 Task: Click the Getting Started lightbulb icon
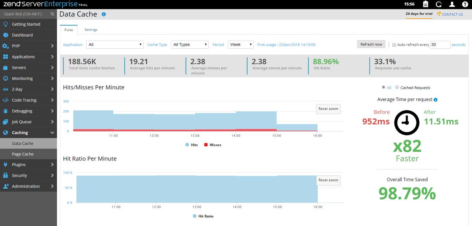pos(6,24)
